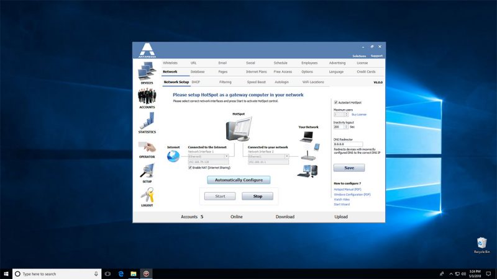Viewport: 497px width, 279px height.
Task: Toggle Enable NAT Internet Sharing checkbox
Action: [x=191, y=167]
